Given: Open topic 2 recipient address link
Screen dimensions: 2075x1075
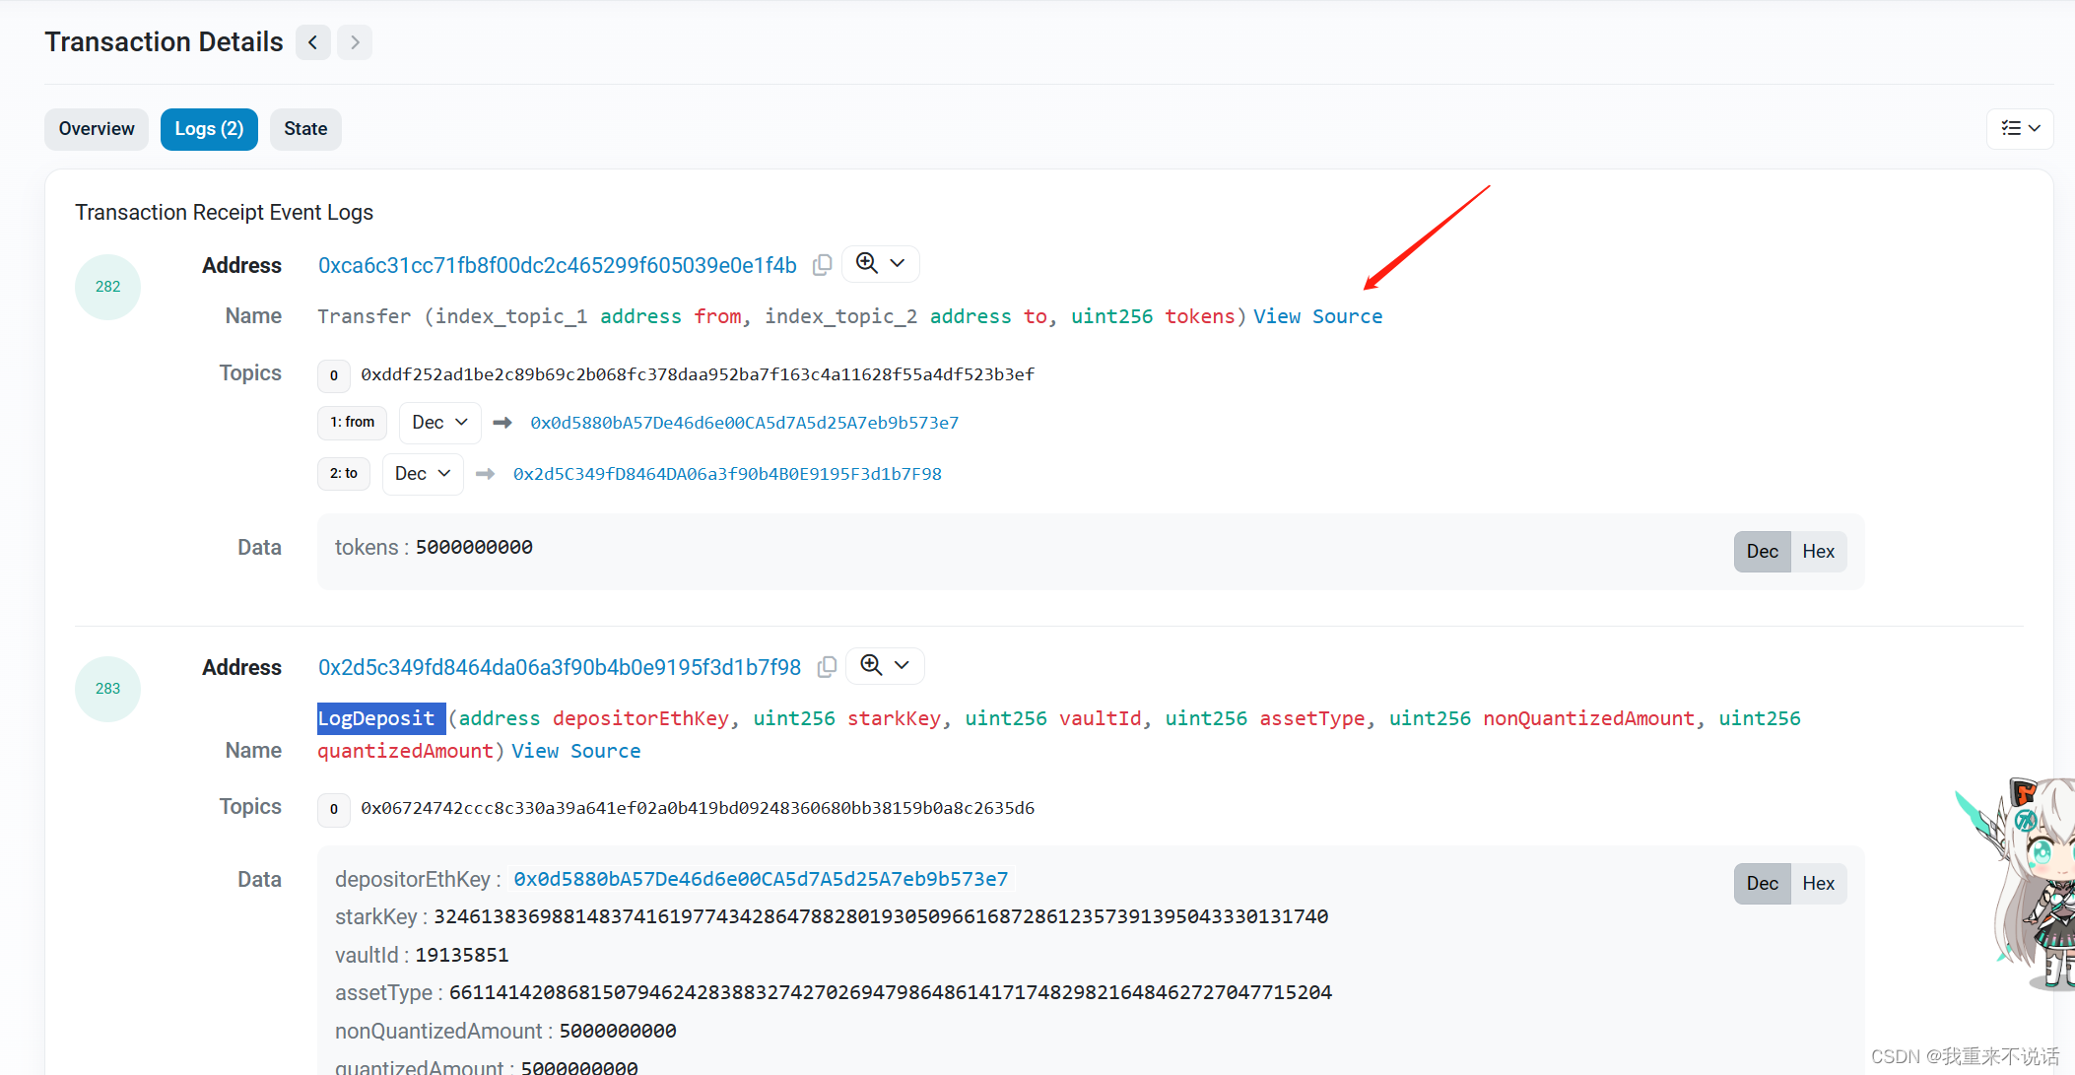Looking at the screenshot, I should coord(727,474).
